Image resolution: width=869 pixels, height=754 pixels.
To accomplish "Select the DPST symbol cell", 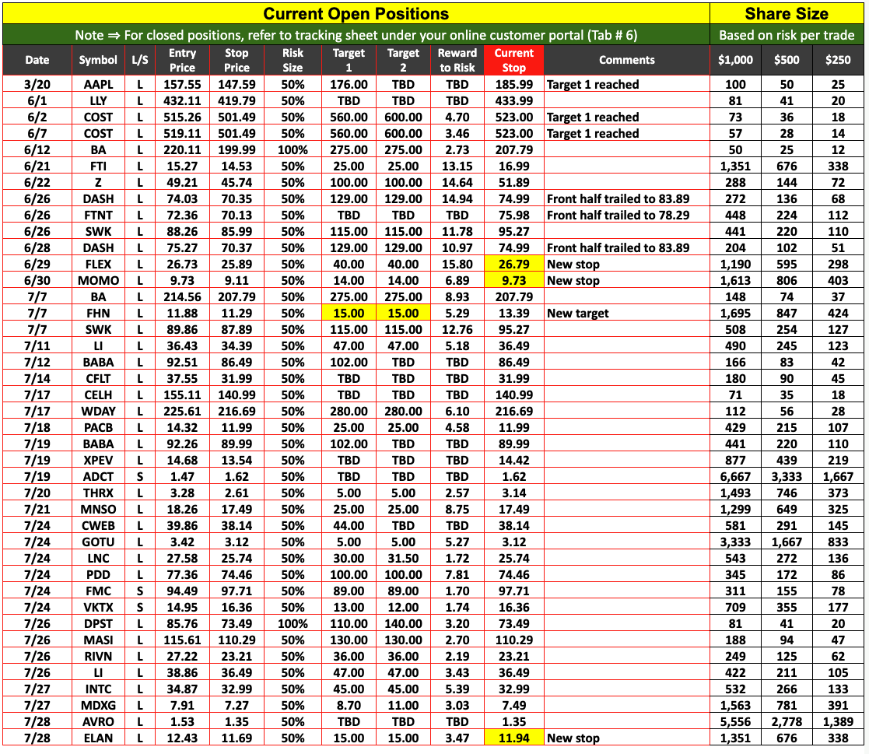I will (98, 607).
